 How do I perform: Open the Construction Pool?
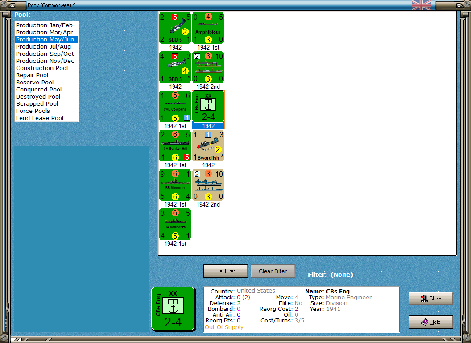point(46,68)
